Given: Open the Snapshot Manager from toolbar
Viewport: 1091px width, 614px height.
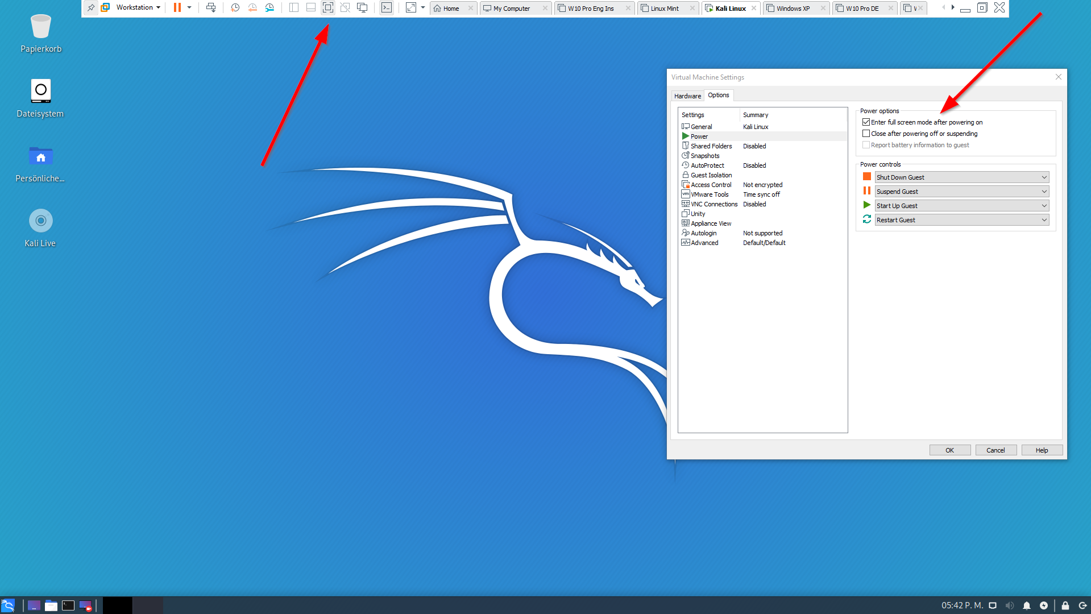Looking at the screenshot, I should (269, 8).
